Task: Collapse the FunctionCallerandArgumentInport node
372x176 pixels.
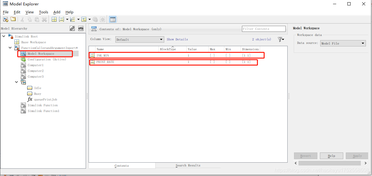Action: 10,48
